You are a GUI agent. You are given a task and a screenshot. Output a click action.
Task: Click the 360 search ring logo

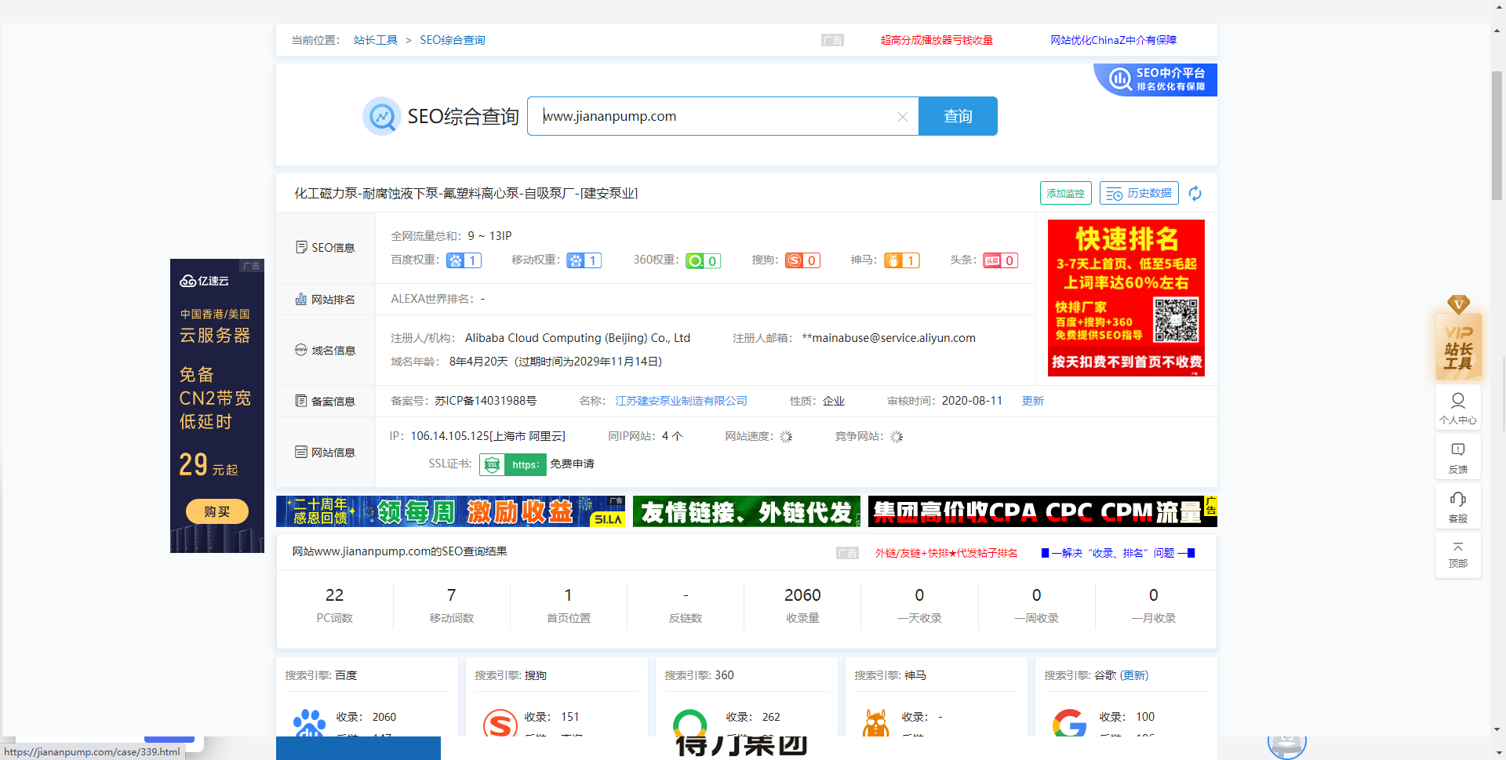pos(689,723)
